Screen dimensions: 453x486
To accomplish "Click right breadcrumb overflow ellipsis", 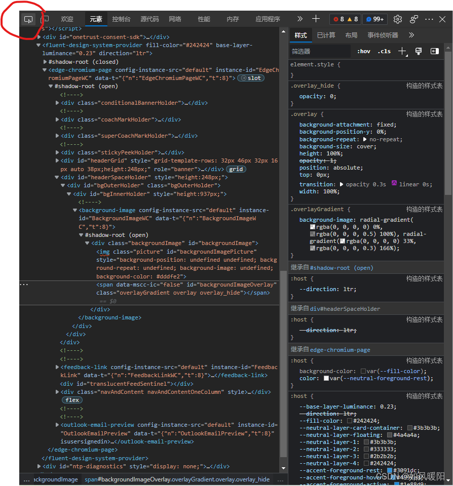I will [x=280, y=480].
